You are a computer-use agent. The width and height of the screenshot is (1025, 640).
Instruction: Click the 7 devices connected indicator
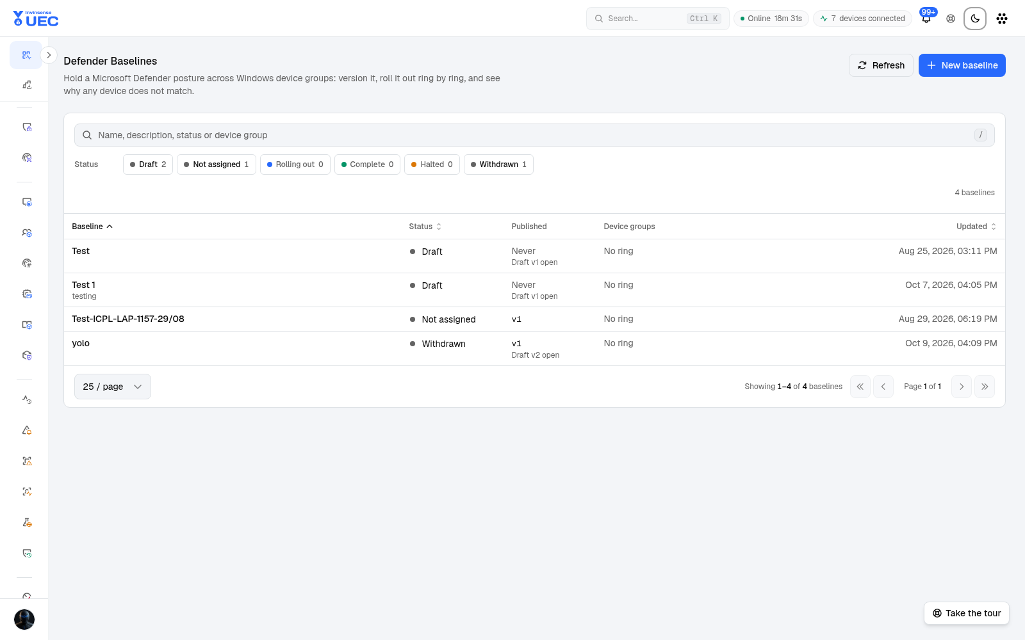coord(862,19)
